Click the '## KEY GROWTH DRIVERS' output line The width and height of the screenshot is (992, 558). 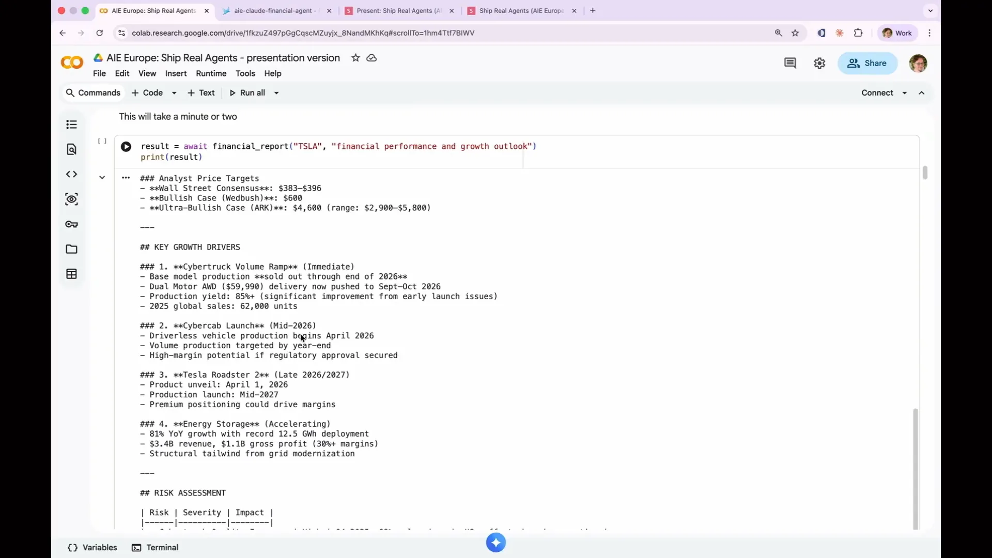190,247
